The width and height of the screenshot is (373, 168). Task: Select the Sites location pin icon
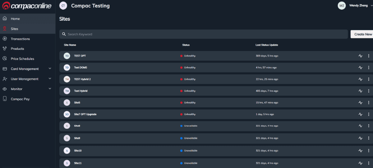click(x=5, y=29)
